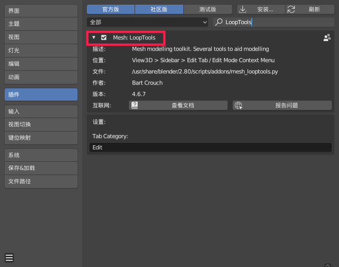The height and width of the screenshot is (267, 339).
Task: Click the community users icon for LoopTools
Action: [327, 37]
